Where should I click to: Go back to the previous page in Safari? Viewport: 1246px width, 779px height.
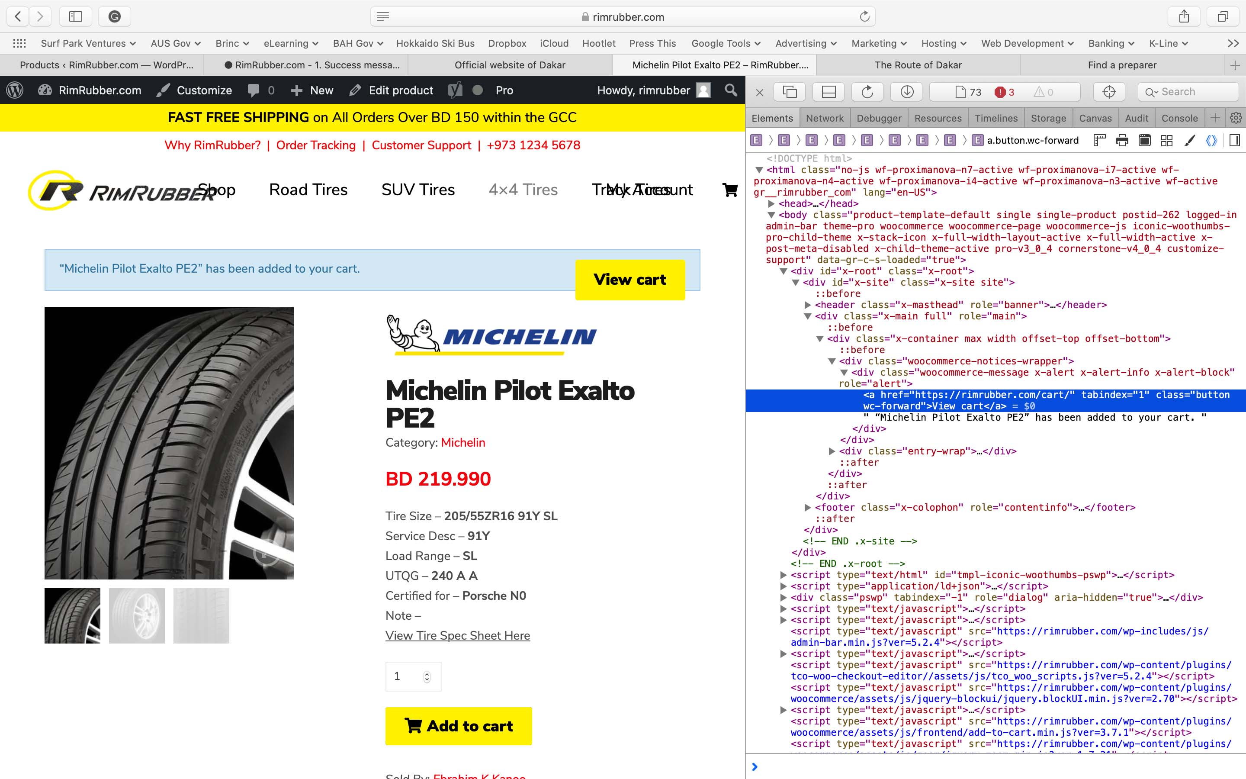coord(18,16)
